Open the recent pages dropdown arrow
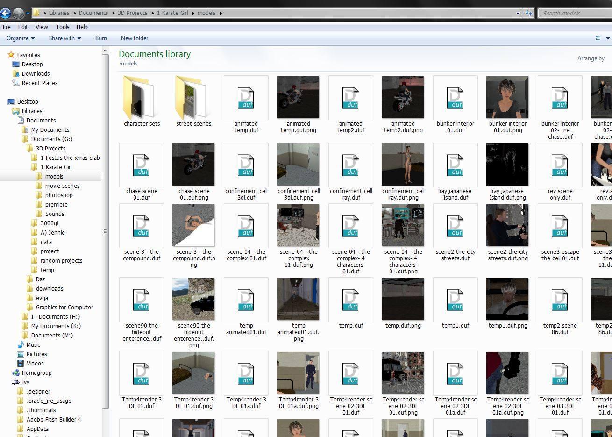Image resolution: width=612 pixels, height=437 pixels. (28, 13)
